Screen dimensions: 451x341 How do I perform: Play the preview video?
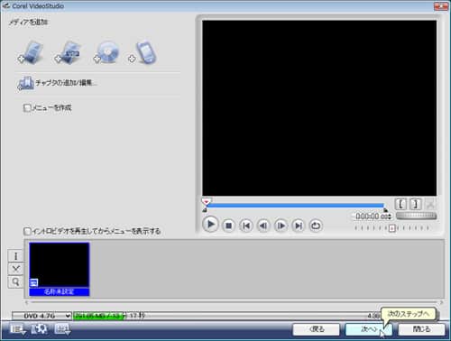coord(210,225)
